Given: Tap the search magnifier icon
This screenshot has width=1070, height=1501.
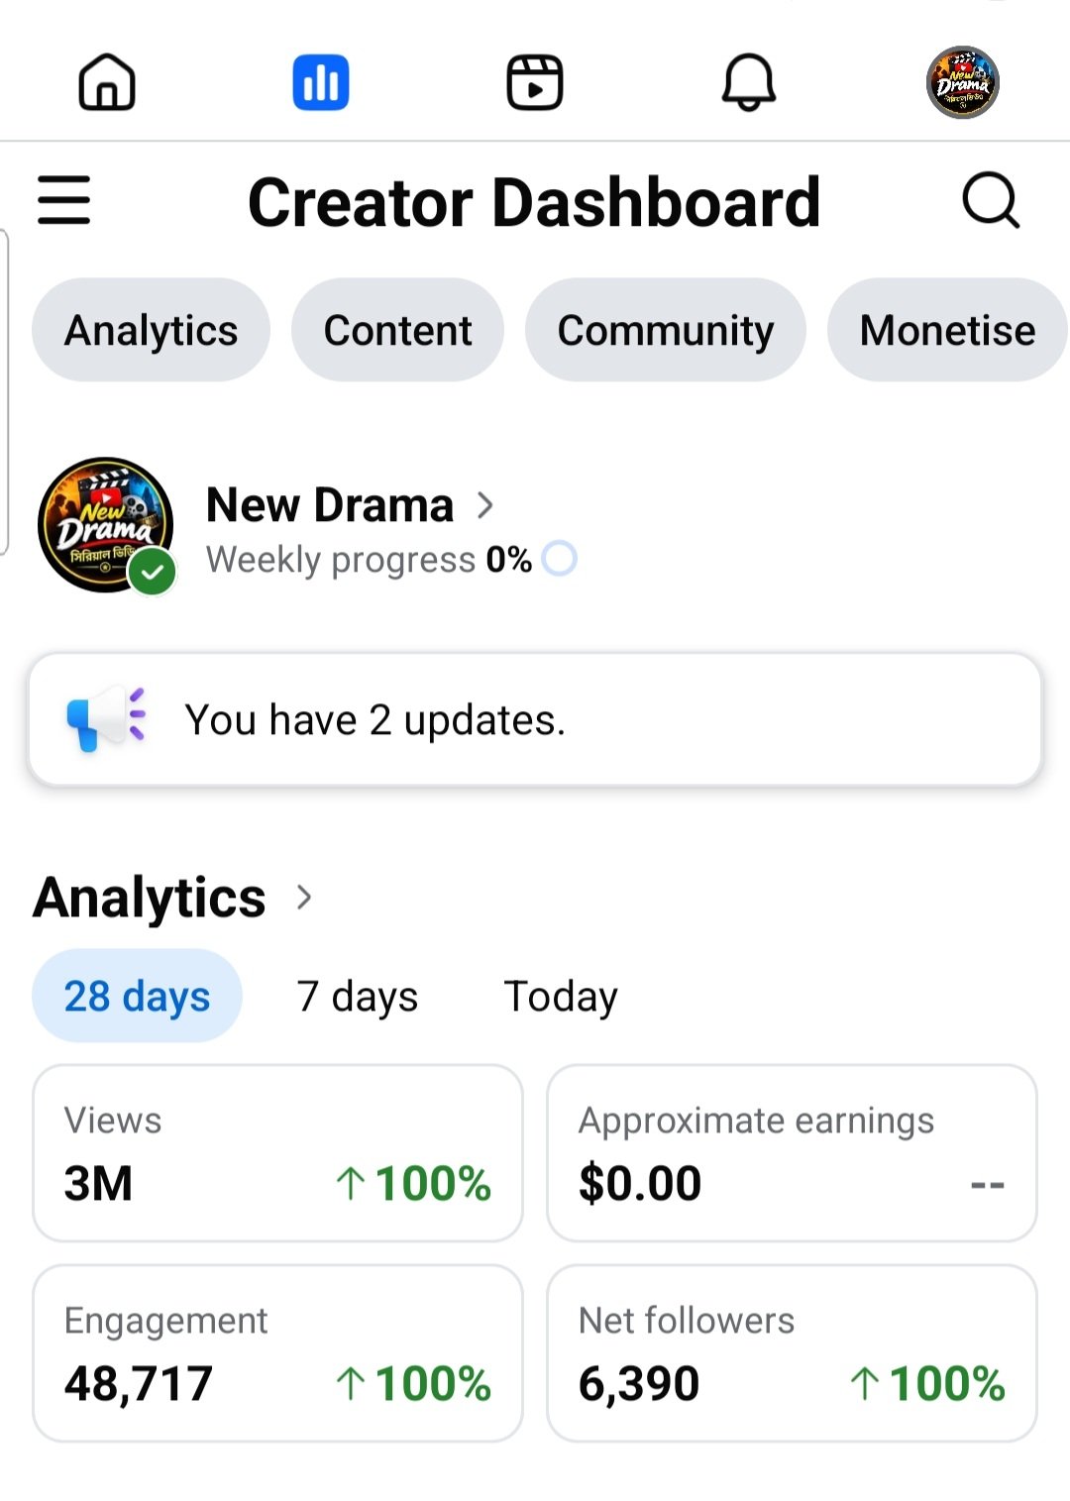Looking at the screenshot, I should point(992,200).
